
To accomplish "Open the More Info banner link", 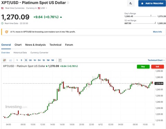I will 157,32.
